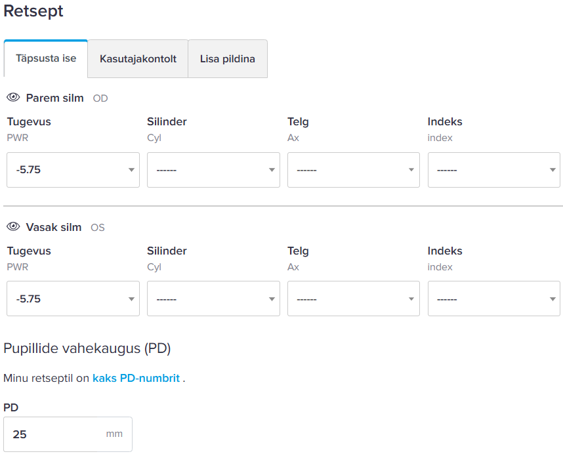Click the Pupillide vahekaugus (PD) heading
This screenshot has height=454, width=563.
pyautogui.click(x=87, y=348)
